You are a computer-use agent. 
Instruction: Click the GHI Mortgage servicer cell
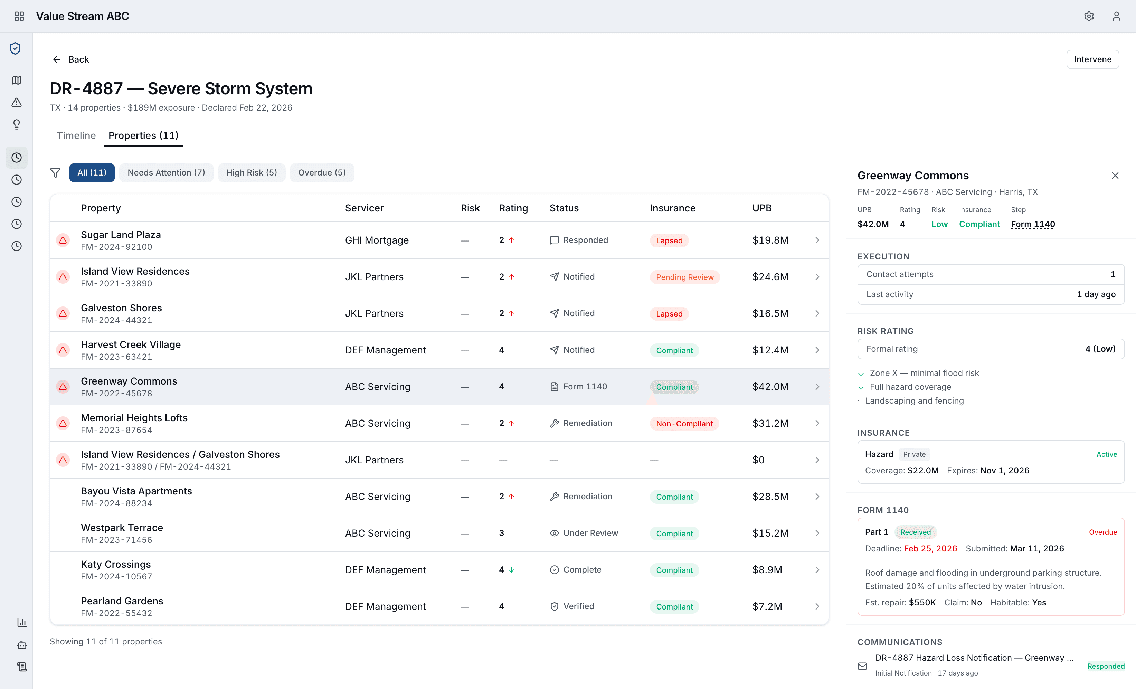377,240
